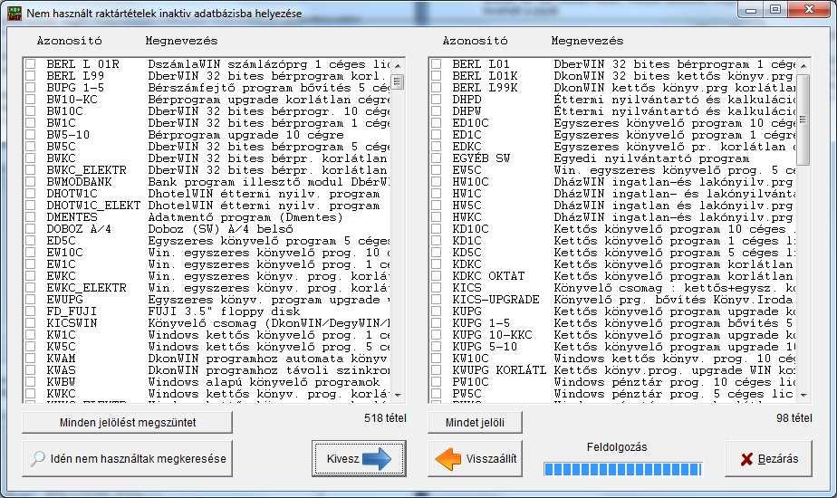
Task: Close window with title bar X
Action: (808, 10)
